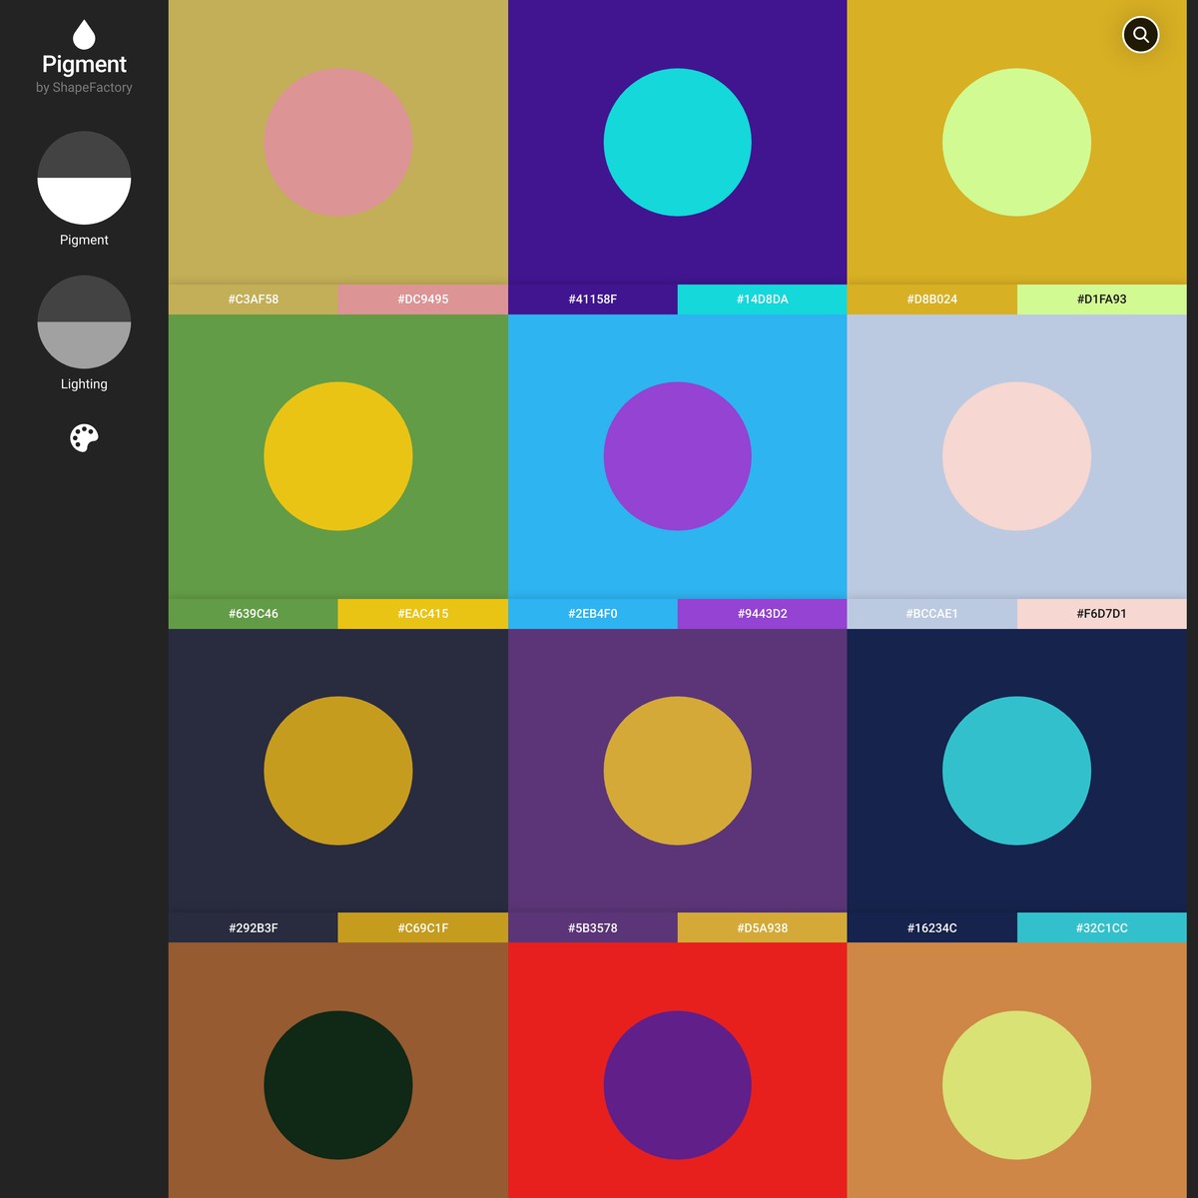
Task: Click the #DC9495 hex label
Action: coord(422,299)
